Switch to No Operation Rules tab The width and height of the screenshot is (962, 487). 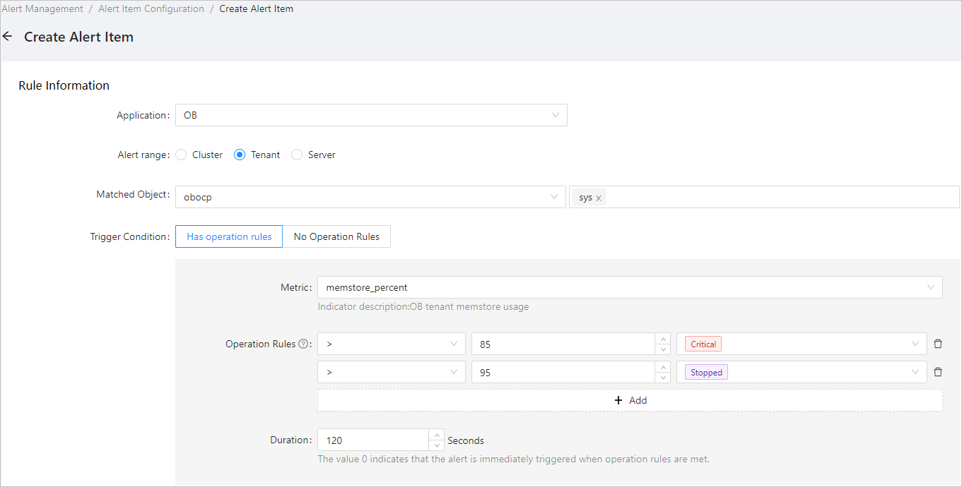click(336, 236)
